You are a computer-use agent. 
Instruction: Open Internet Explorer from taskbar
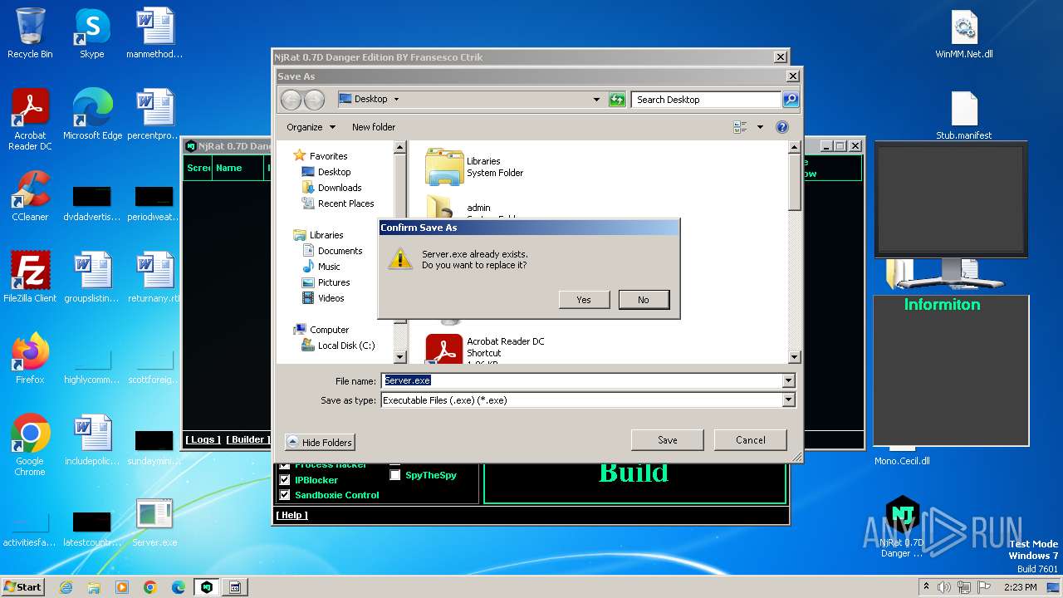click(x=66, y=587)
